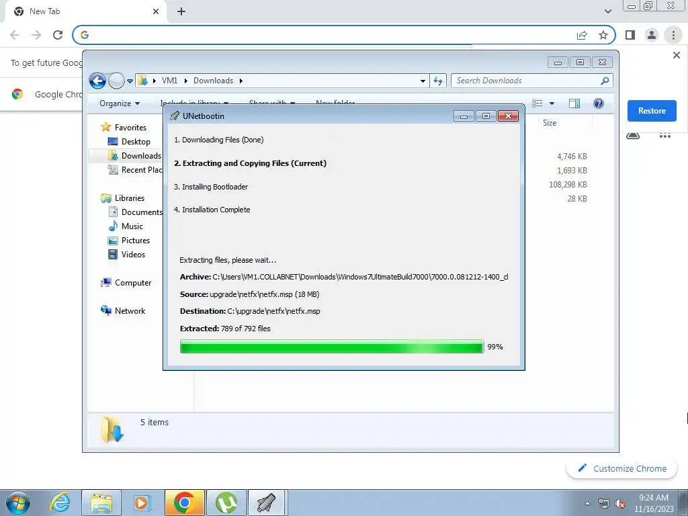Click the 108,298 KB file size entry
The height and width of the screenshot is (516, 688).
568,185
